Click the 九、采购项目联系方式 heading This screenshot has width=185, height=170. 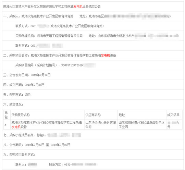19,155
